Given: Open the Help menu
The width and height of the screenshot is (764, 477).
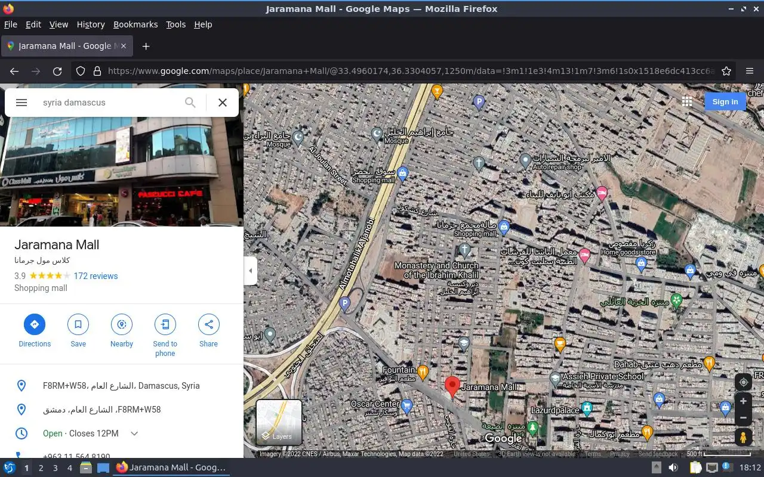Looking at the screenshot, I should [203, 24].
